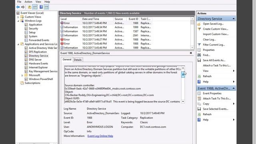Image resolution: width=256 pixels, height=144 pixels.
Task: Click the Hardware Events log icon
Action: coord(26,64)
